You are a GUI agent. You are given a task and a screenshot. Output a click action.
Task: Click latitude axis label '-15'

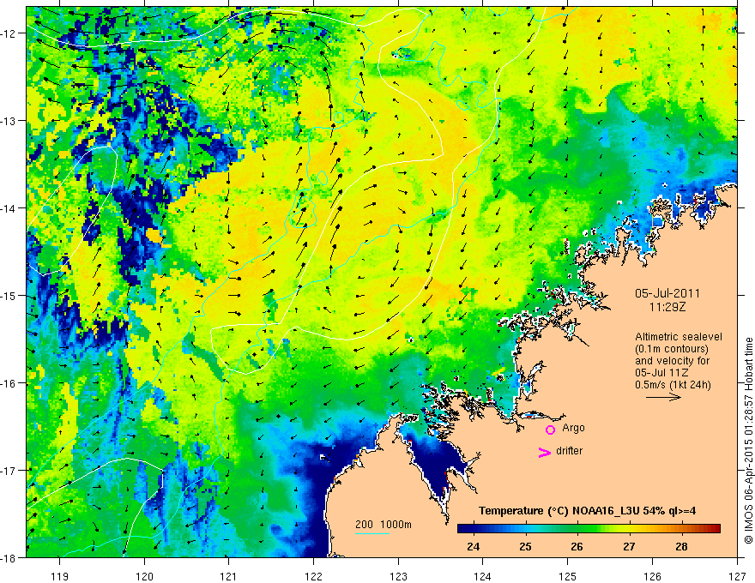[x=9, y=295]
